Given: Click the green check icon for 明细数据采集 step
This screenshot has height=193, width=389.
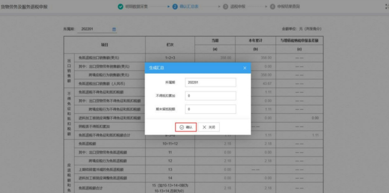Looking at the screenshot, I should (x=120, y=7).
